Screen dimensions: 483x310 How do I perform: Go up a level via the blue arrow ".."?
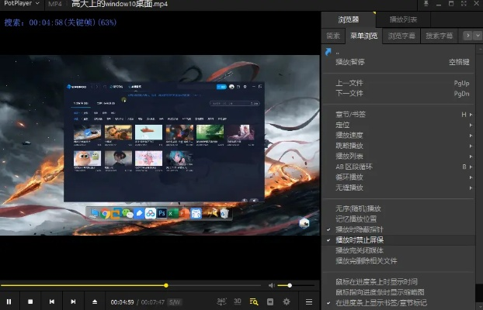pos(328,52)
